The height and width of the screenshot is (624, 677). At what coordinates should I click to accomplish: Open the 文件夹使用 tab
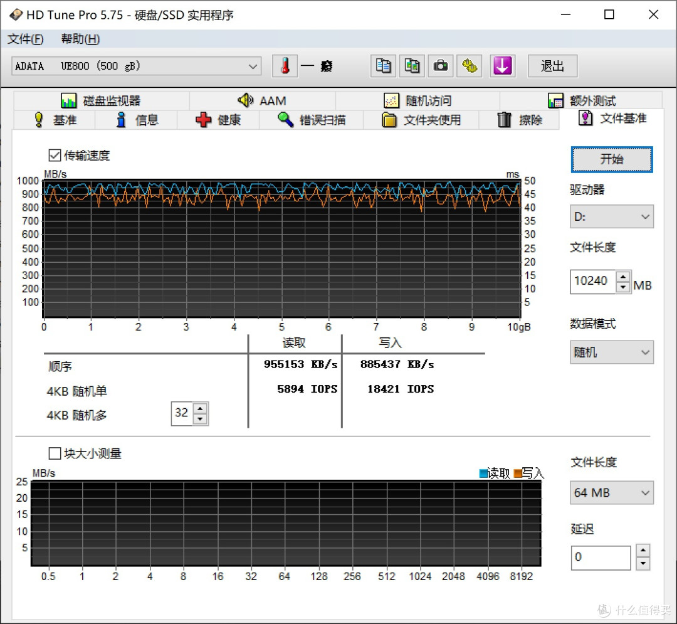[421, 120]
